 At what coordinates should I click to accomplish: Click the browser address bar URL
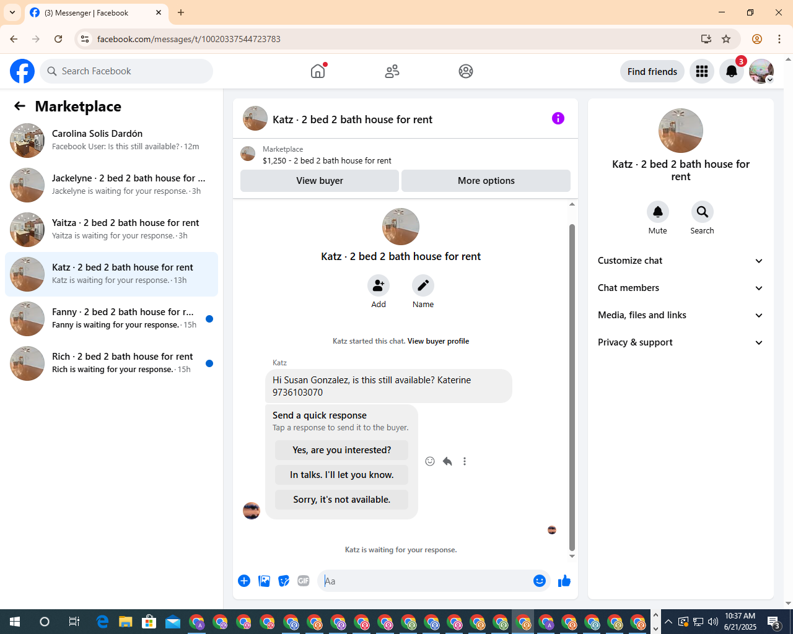point(189,39)
